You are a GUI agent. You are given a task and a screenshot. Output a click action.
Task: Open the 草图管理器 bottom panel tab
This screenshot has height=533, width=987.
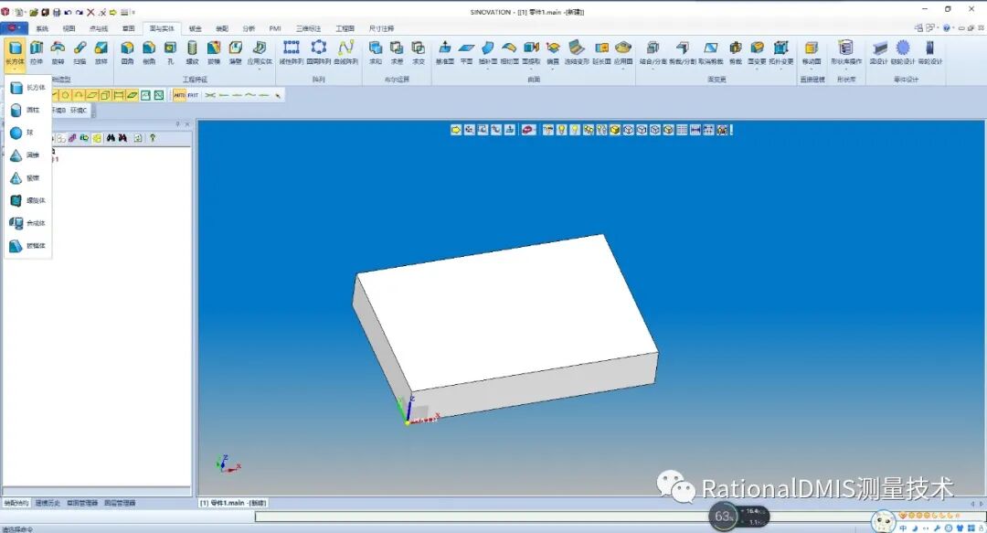click(x=82, y=503)
